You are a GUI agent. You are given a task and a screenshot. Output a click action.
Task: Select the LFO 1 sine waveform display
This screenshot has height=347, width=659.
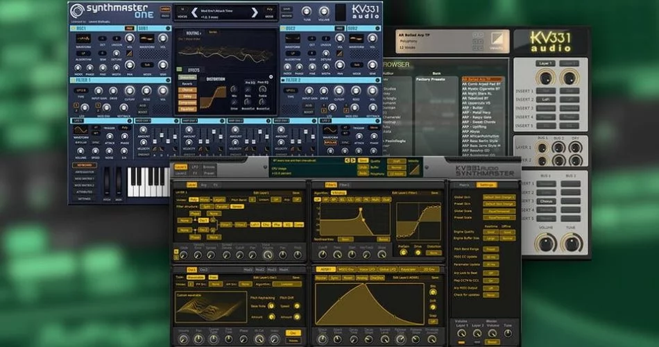point(80,130)
